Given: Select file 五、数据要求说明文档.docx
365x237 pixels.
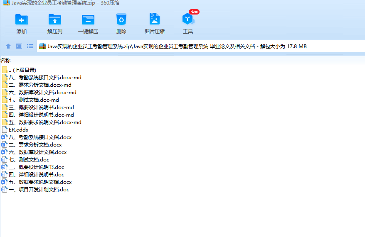Looking at the screenshot, I should click(x=37, y=182).
